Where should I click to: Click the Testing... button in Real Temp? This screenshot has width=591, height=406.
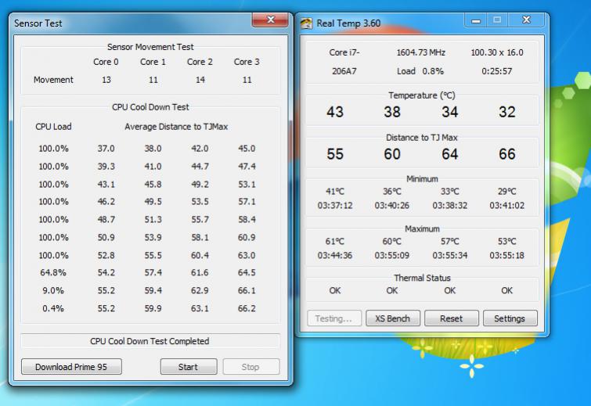(334, 318)
